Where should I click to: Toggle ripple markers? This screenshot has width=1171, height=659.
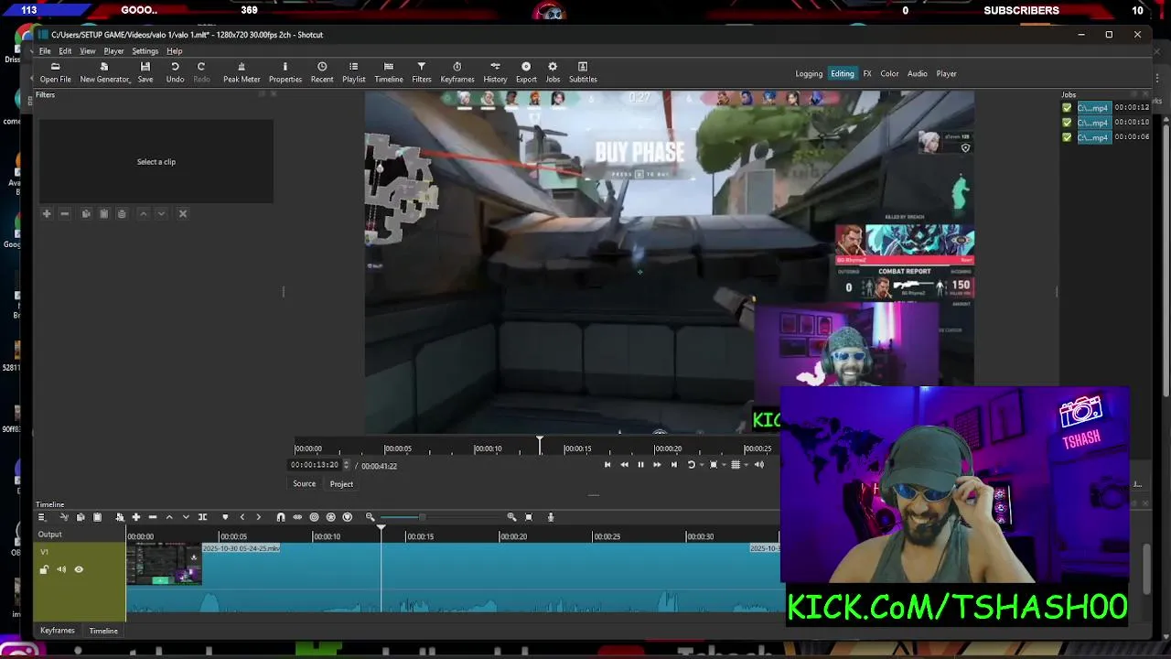point(347,517)
